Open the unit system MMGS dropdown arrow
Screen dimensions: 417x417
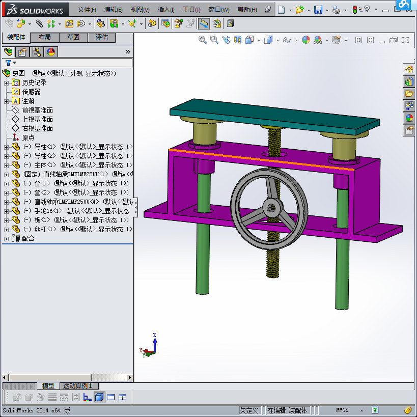(362, 410)
